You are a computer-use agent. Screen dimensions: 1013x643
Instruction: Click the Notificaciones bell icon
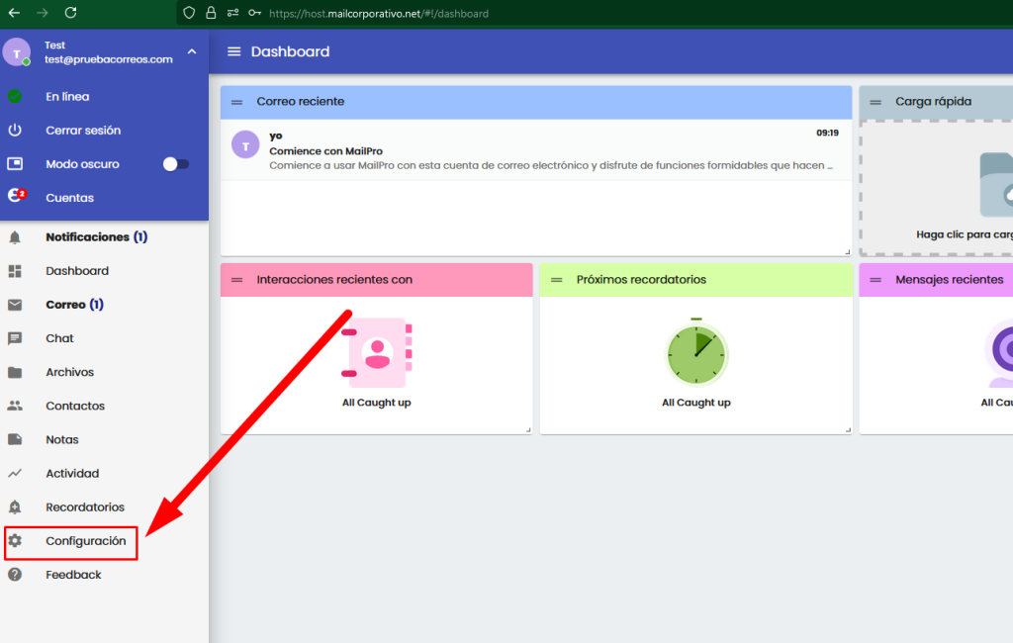(x=15, y=237)
